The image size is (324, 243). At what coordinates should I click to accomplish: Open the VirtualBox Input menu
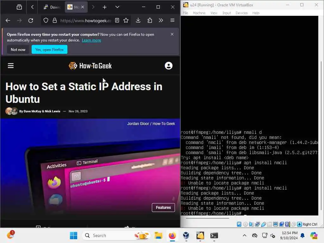(x=227, y=13)
